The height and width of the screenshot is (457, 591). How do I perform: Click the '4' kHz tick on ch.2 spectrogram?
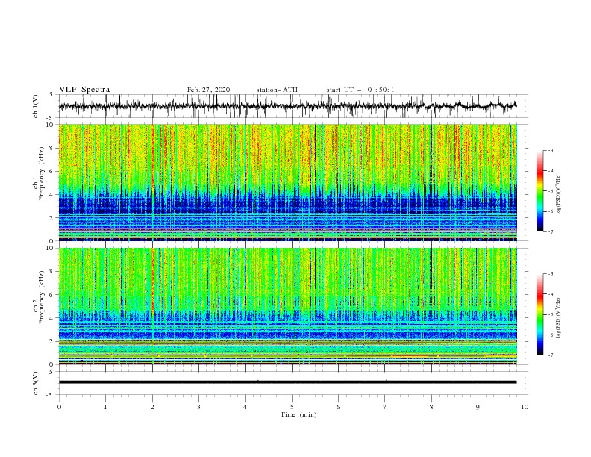[53, 318]
